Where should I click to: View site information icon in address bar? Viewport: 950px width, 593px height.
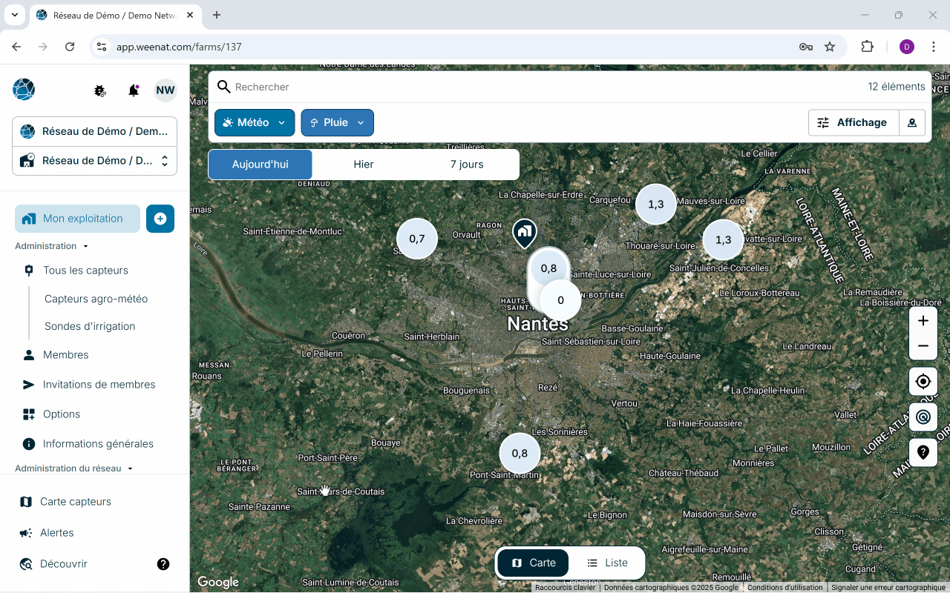pyautogui.click(x=102, y=47)
